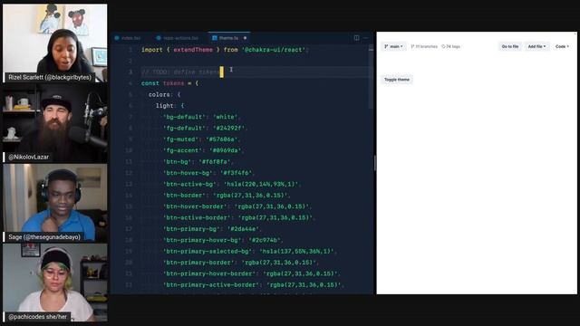Image resolution: width=580 pixels, height=326 pixels.
Task: Click the 'btn-hover-border' line
Action: [x=237, y=206]
